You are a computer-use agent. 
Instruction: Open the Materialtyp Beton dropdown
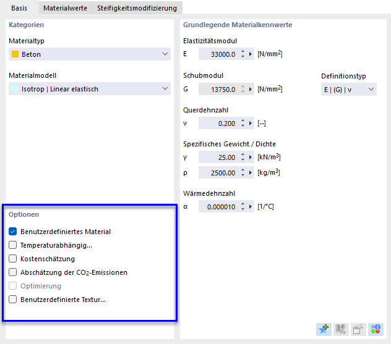pos(90,54)
